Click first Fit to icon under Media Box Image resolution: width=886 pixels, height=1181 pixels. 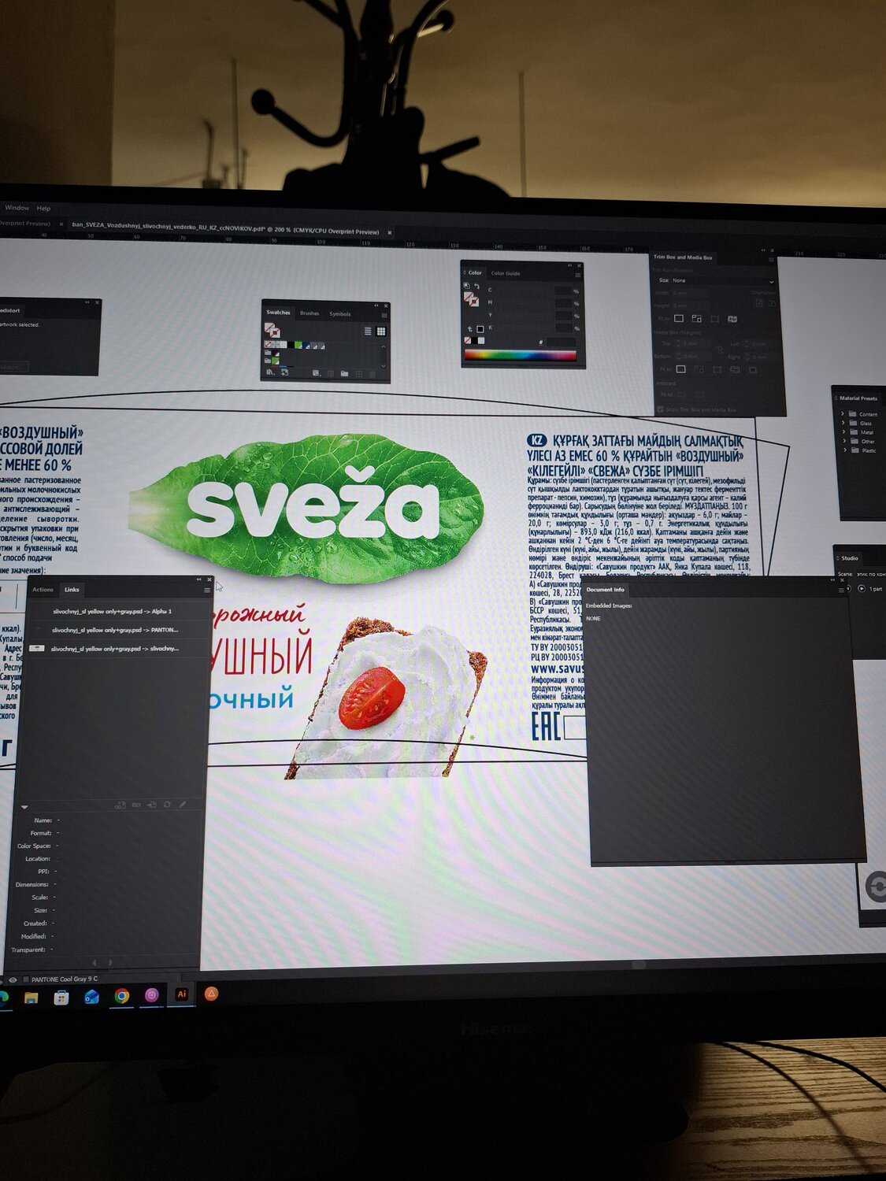[680, 368]
